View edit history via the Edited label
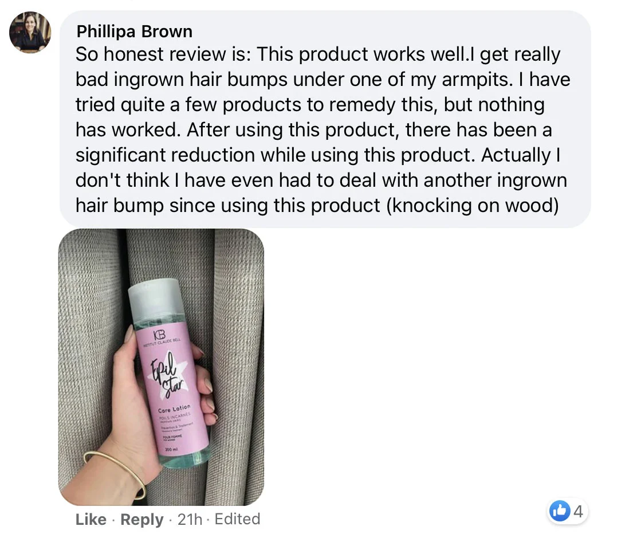The width and height of the screenshot is (637, 534). [237, 519]
